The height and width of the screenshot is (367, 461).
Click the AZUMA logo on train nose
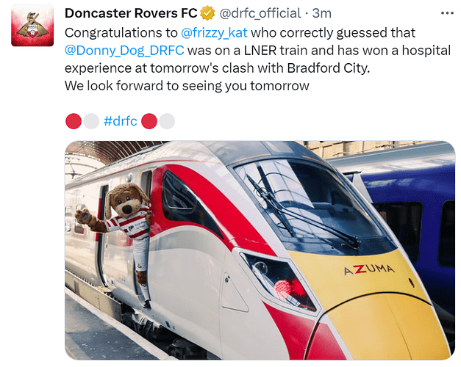click(x=370, y=269)
